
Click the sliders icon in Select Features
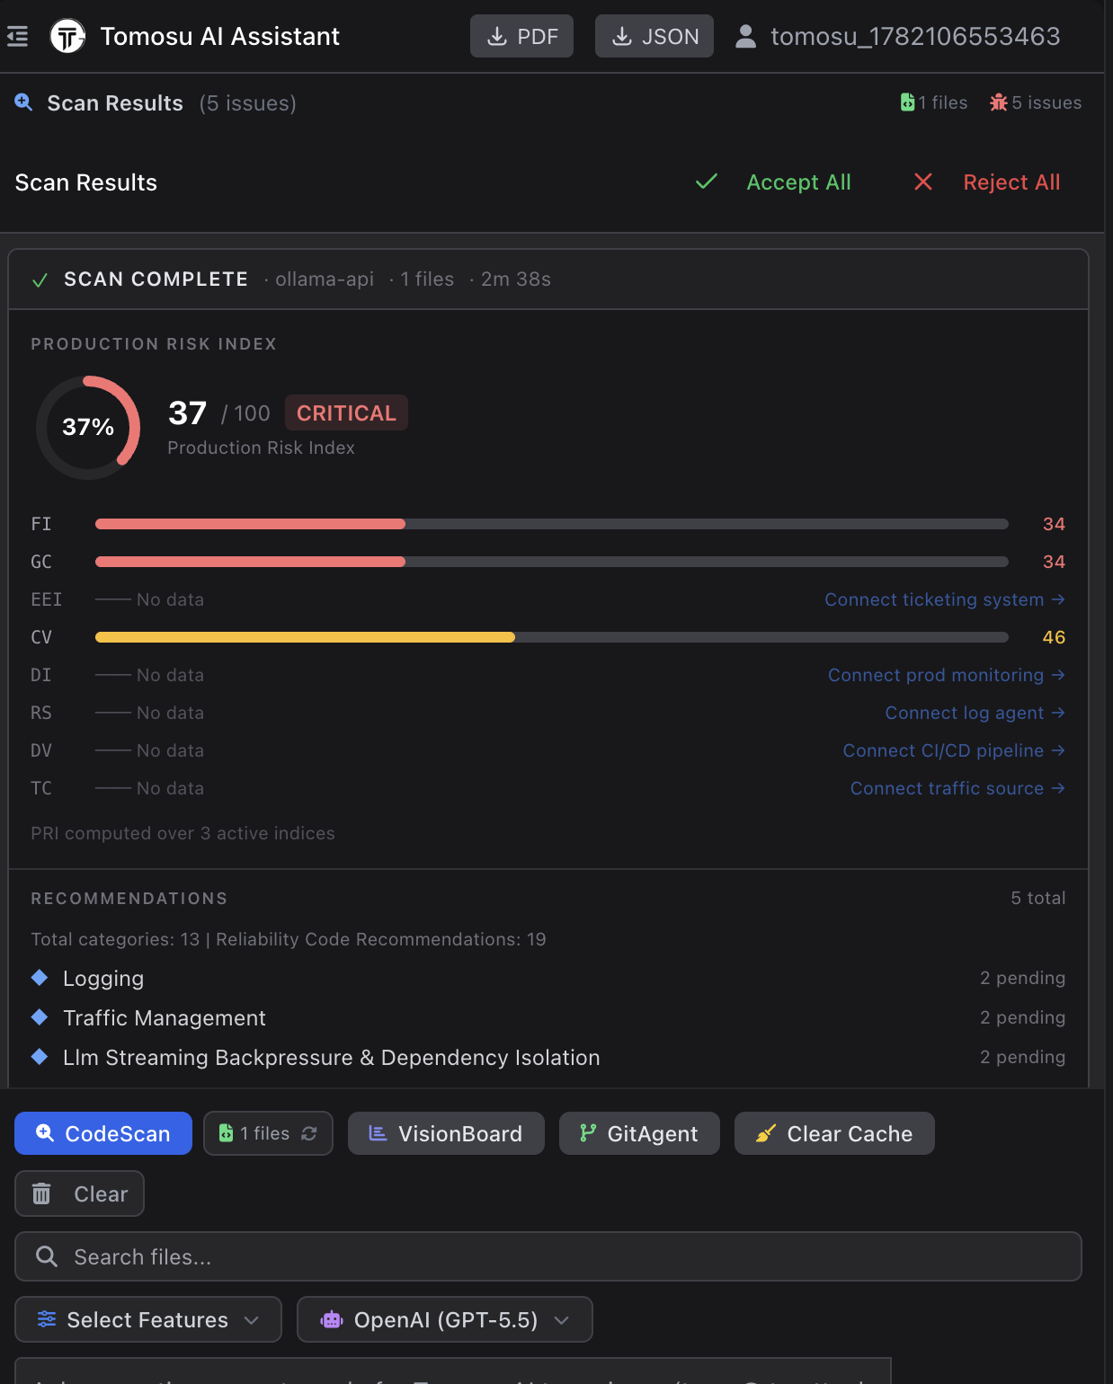(47, 1319)
